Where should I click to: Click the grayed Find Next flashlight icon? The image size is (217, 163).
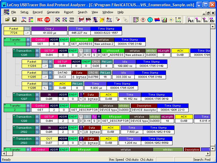point(125,20)
